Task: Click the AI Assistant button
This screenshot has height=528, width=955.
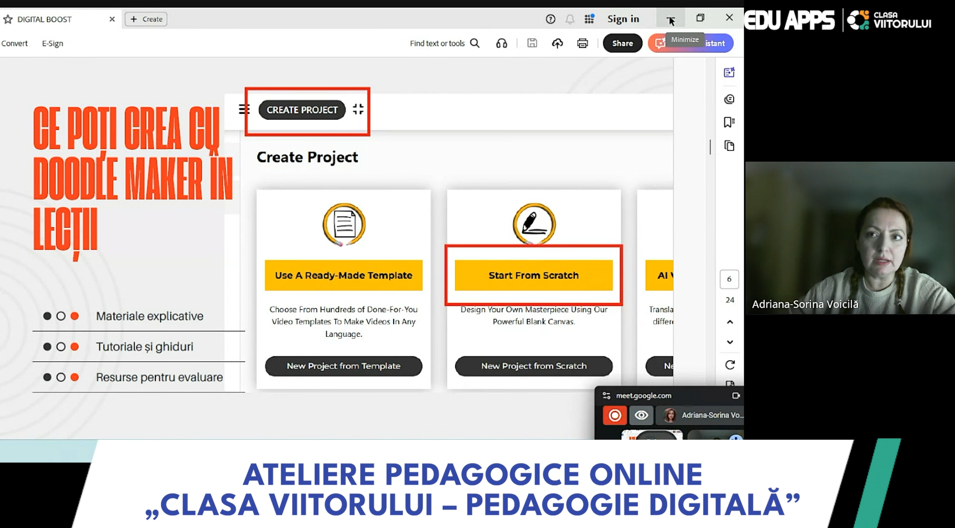Action: click(691, 43)
